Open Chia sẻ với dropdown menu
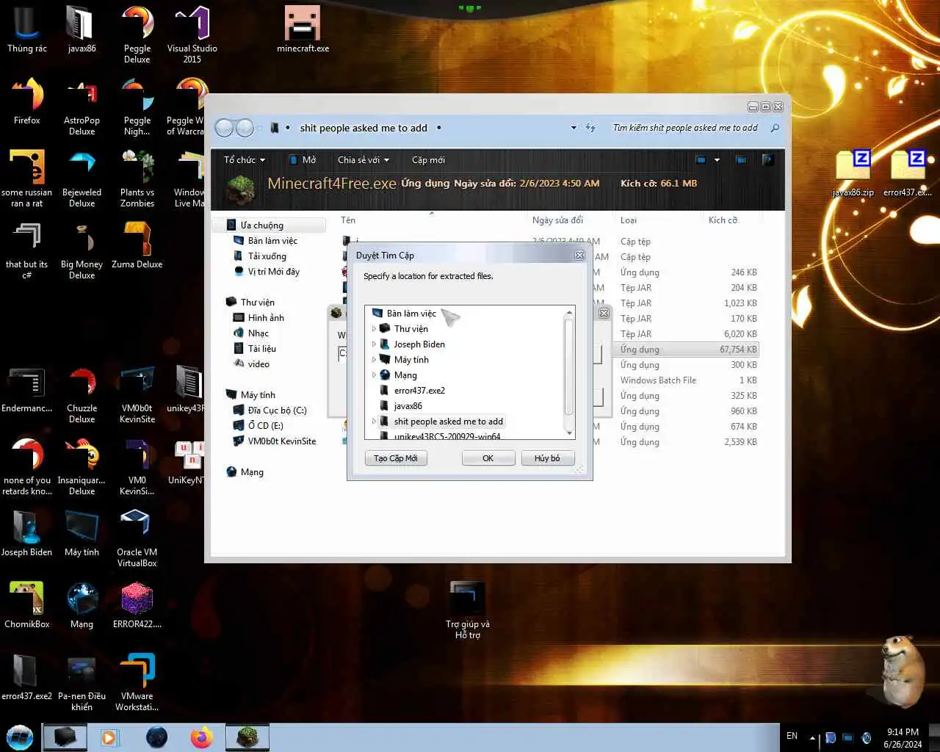Viewport: 940px width, 752px height. [x=364, y=160]
